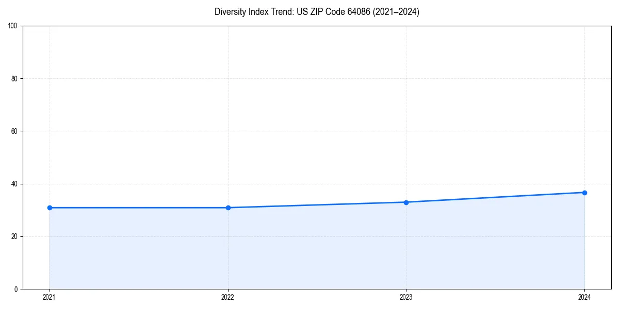This screenshot has width=619, height=309.
Task: Click the 2022 x-axis label
Action: 227,297
